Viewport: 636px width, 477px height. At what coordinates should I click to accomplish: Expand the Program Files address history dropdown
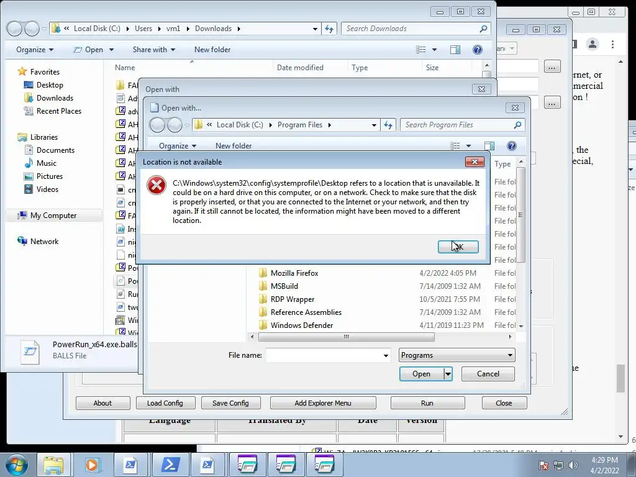point(374,125)
